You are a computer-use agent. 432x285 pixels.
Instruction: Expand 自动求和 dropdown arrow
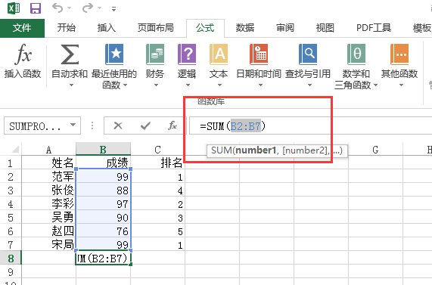coord(71,85)
